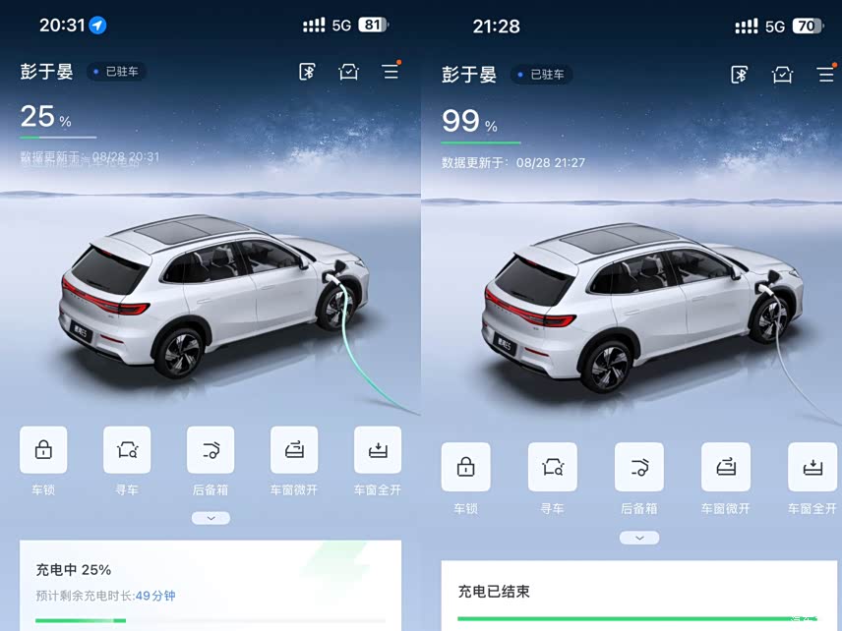Screen dimensions: 842x631
Task: Tap vehicle name 彭于晏 in left screenshot
Action: pyautogui.click(x=46, y=72)
